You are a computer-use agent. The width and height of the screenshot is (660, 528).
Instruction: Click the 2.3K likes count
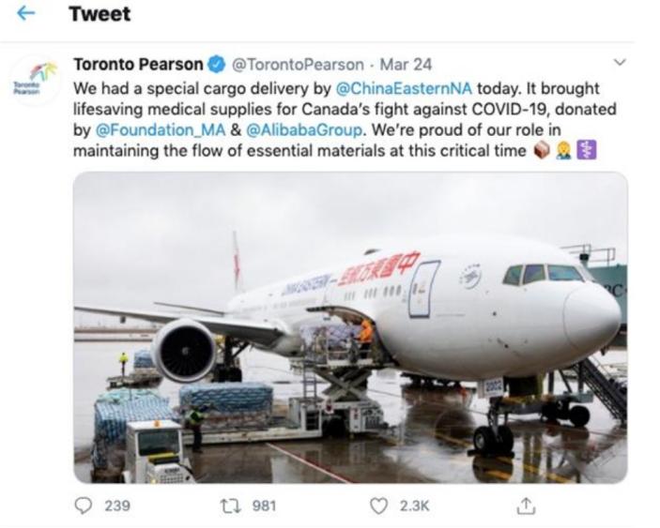[x=414, y=505]
